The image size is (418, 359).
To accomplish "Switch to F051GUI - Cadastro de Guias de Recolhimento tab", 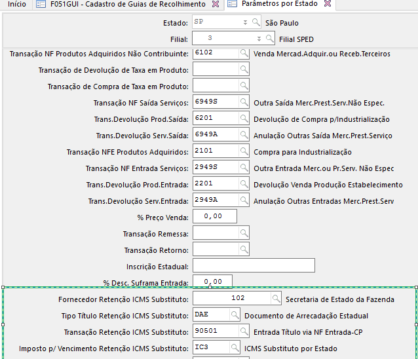I will 127,5.
